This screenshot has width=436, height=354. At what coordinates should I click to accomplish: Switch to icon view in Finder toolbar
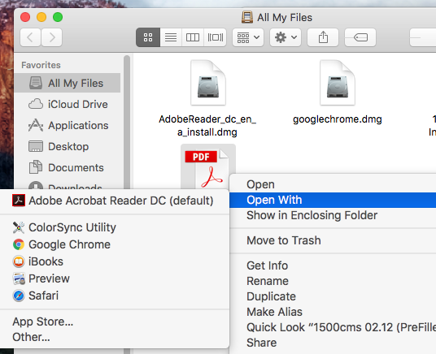148,37
